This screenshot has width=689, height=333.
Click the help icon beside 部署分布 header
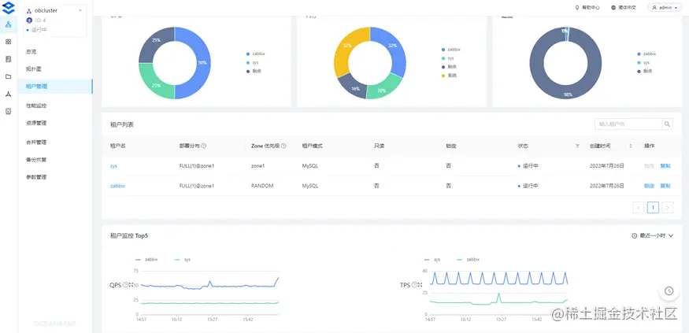coord(204,146)
